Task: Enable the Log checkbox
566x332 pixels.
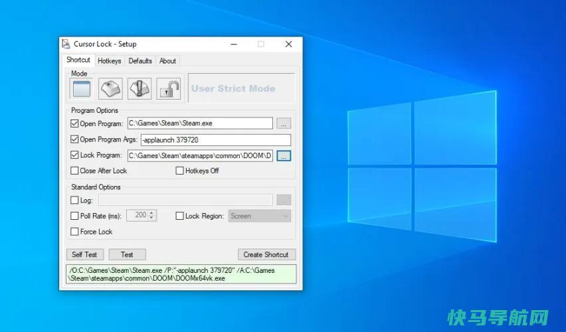Action: (x=74, y=200)
